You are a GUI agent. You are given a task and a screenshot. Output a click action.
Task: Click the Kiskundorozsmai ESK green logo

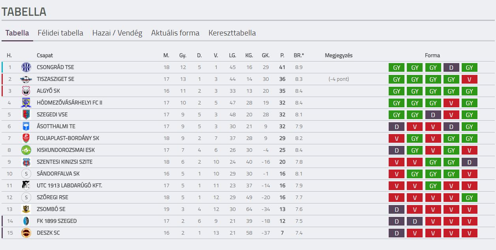point(26,150)
